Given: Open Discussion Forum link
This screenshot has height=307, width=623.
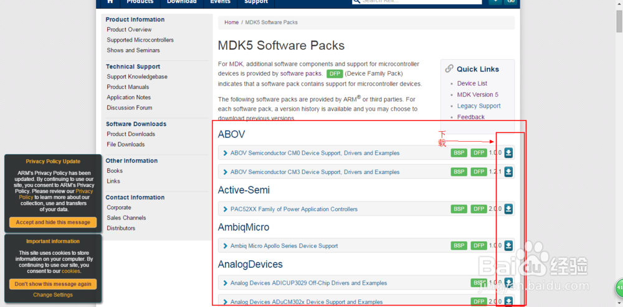Looking at the screenshot, I should [130, 108].
